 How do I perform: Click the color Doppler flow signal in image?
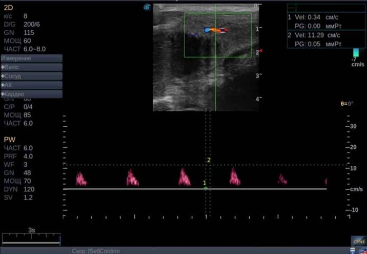[216, 30]
